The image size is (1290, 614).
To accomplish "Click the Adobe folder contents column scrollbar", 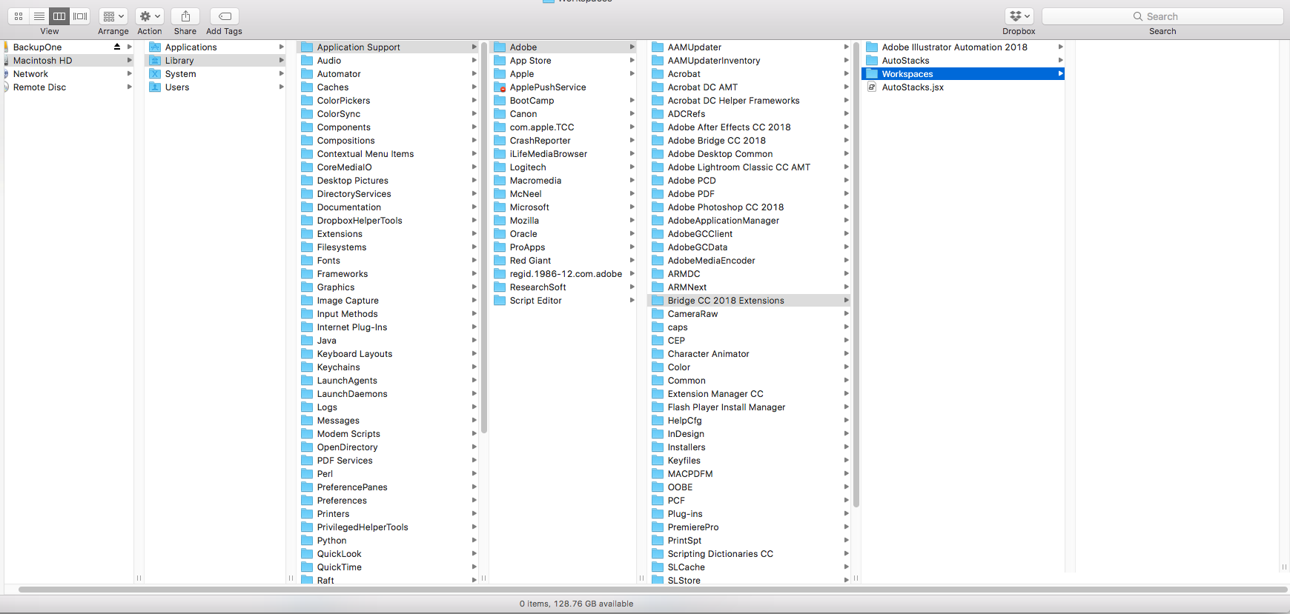I will (856, 274).
